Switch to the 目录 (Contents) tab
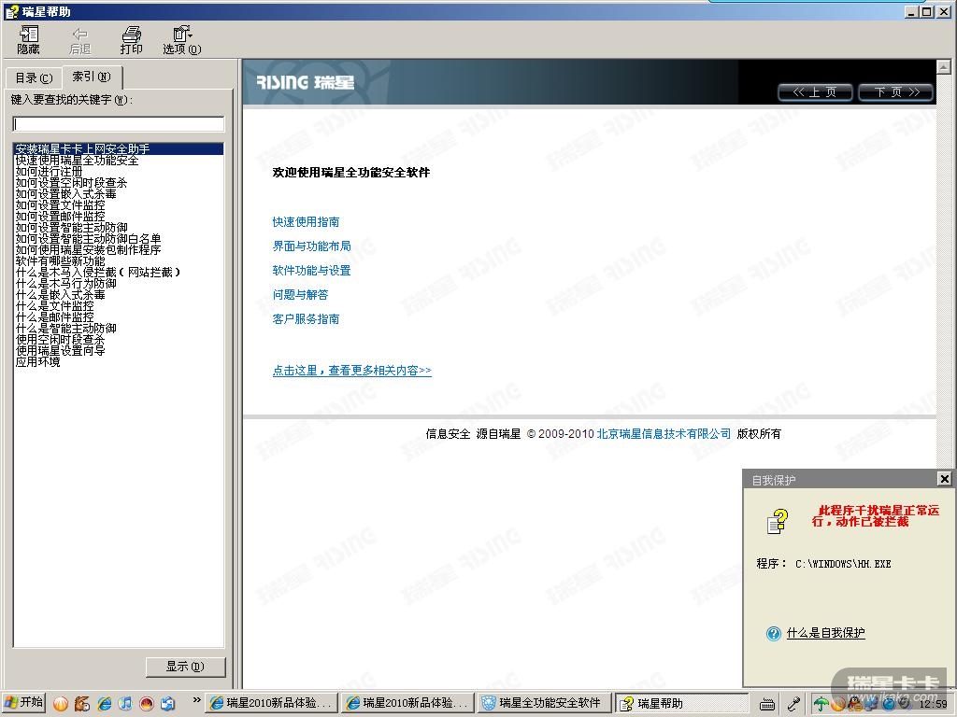 (x=34, y=78)
